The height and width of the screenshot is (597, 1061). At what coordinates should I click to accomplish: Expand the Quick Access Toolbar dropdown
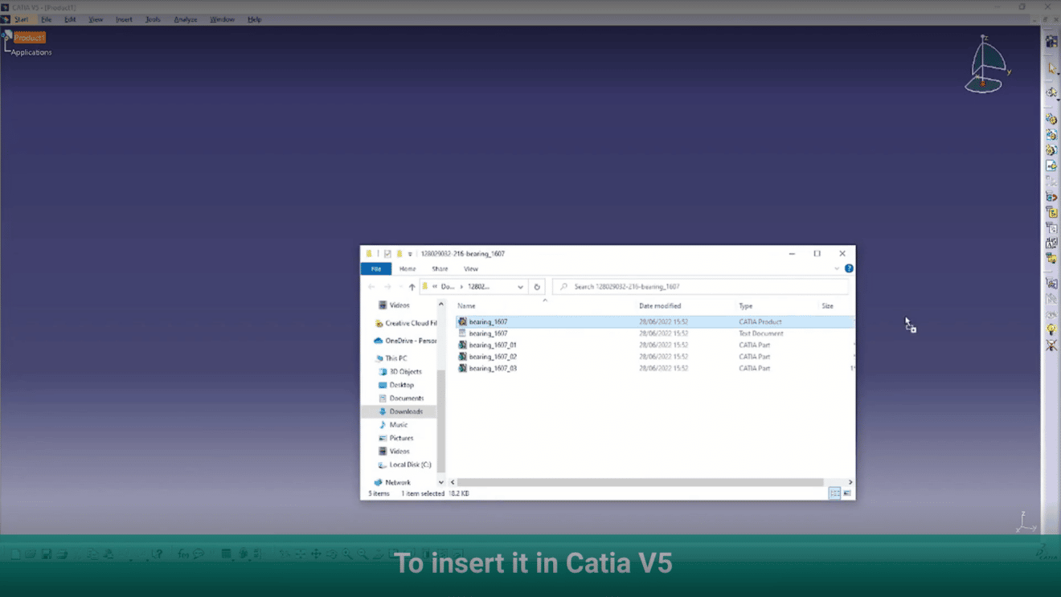coord(410,253)
